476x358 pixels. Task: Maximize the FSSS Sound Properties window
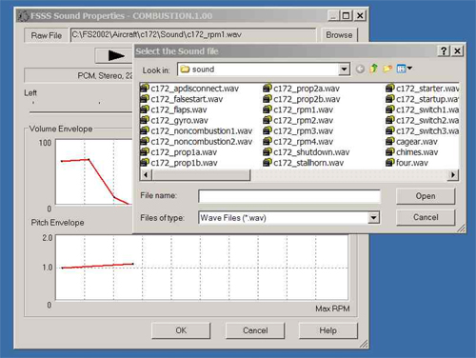(x=346, y=15)
